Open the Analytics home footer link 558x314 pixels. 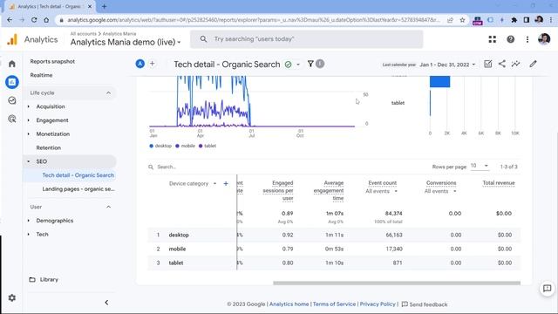tap(289, 304)
